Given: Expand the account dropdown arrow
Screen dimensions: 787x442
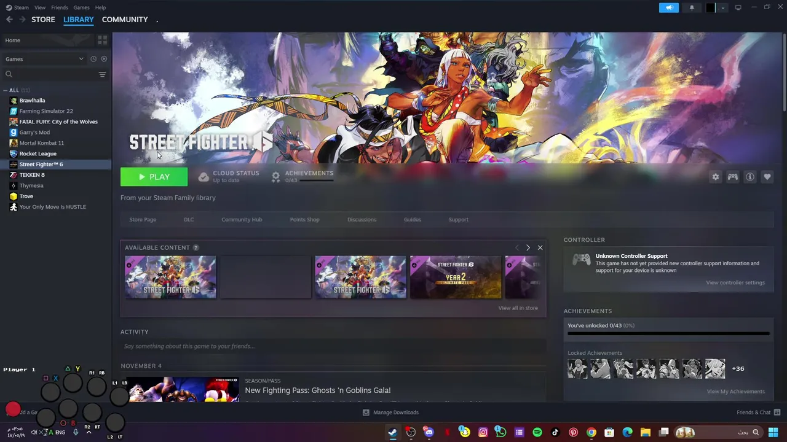Looking at the screenshot, I should point(723,8).
